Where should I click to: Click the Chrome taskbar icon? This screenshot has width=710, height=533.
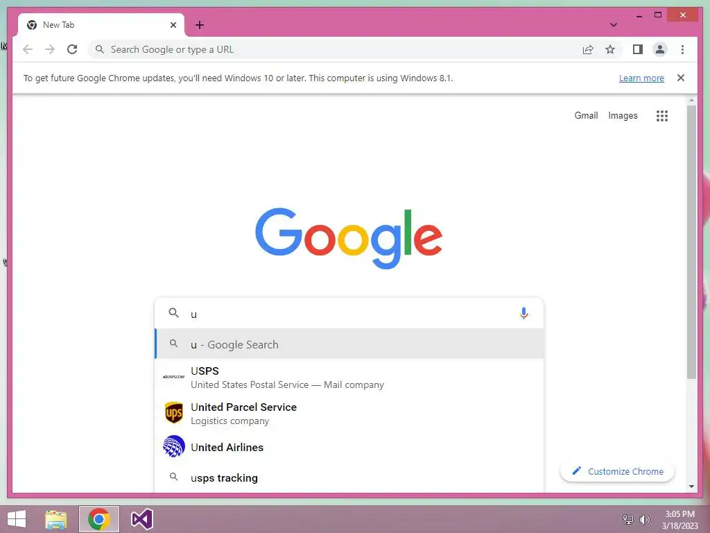[99, 519]
